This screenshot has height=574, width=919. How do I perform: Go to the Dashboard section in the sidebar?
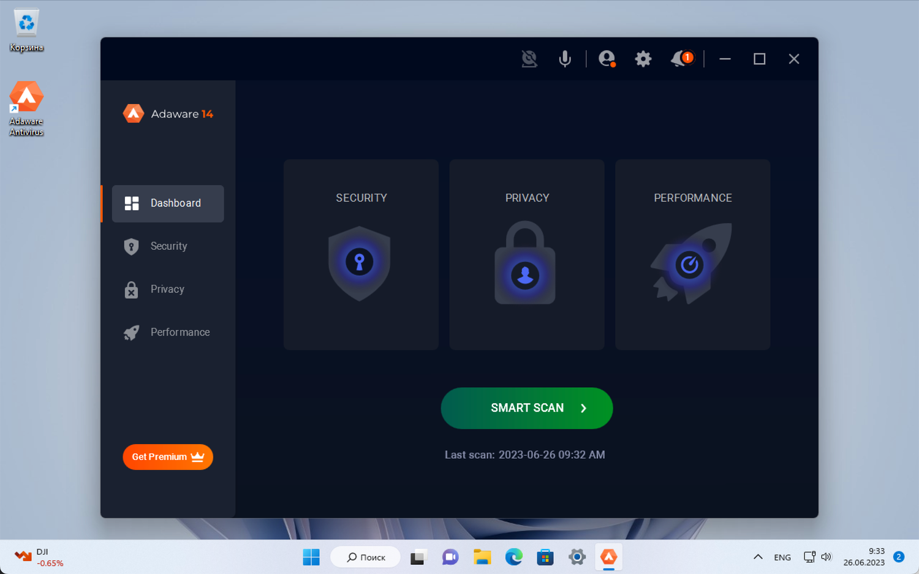168,203
